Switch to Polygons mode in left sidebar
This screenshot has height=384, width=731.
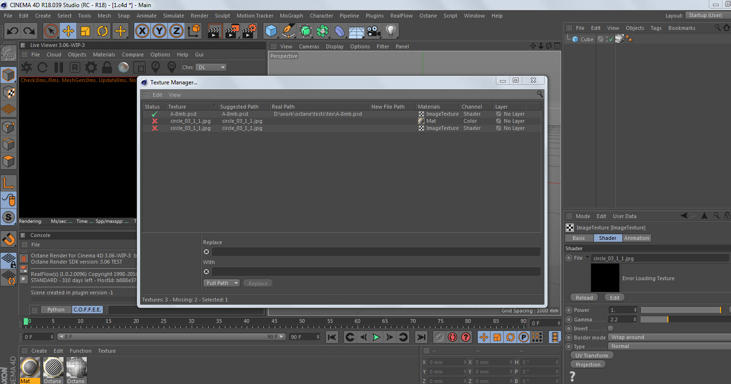[x=9, y=161]
